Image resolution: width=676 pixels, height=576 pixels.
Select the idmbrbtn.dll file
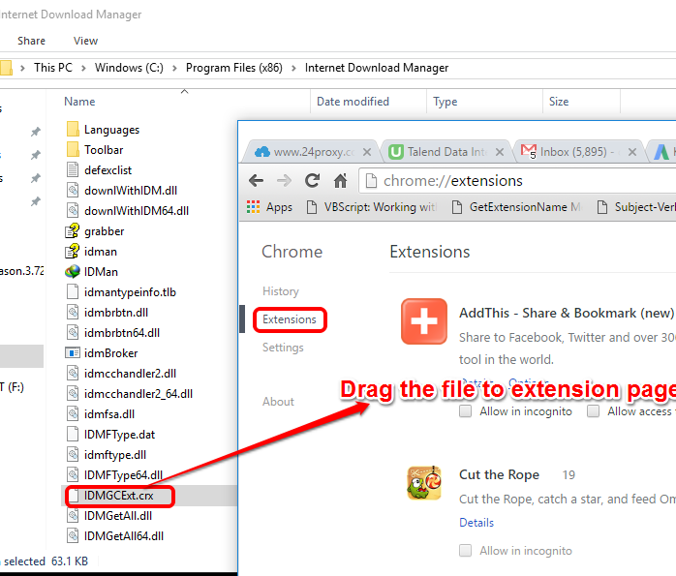[x=116, y=313]
